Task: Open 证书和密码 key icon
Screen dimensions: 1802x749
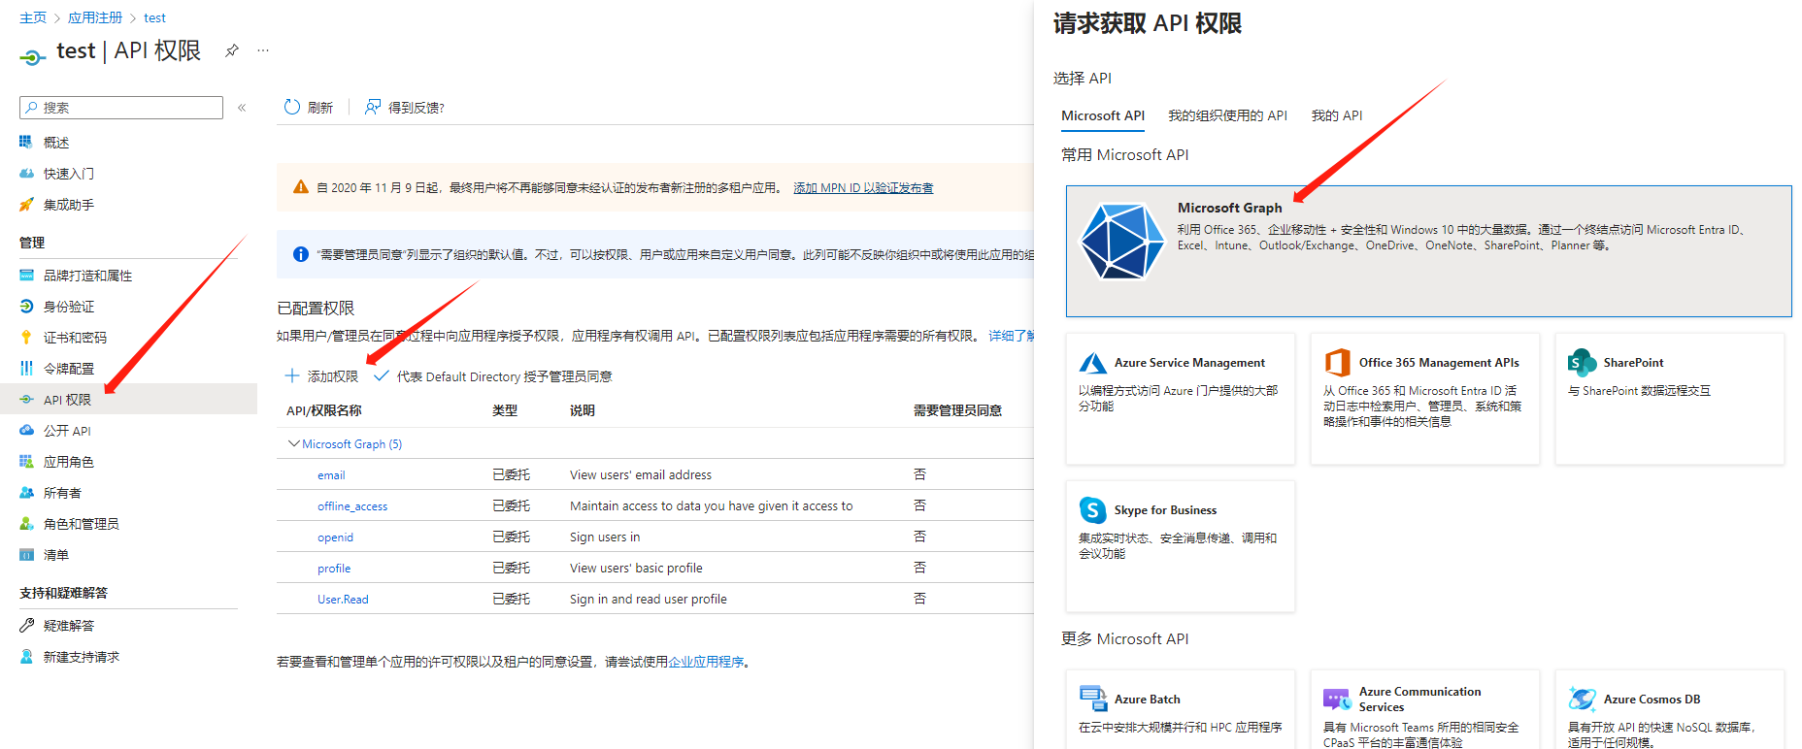Action: [x=26, y=338]
